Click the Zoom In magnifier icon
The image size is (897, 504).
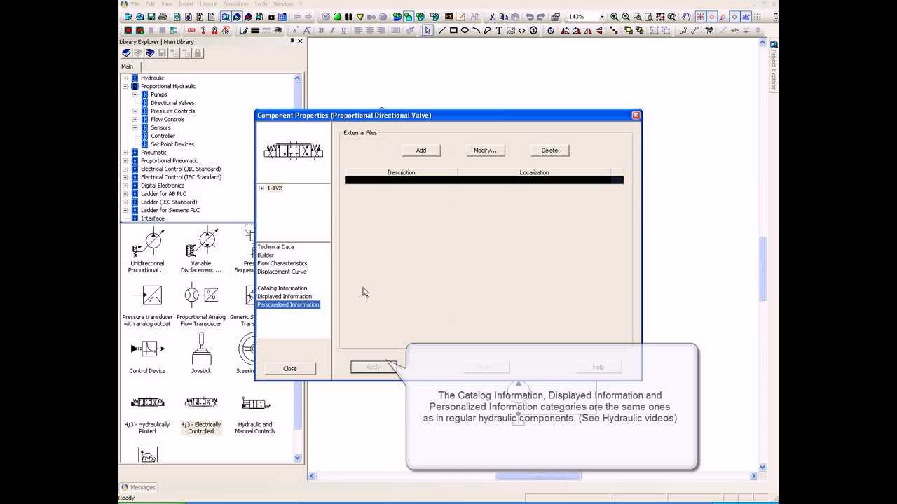(615, 17)
